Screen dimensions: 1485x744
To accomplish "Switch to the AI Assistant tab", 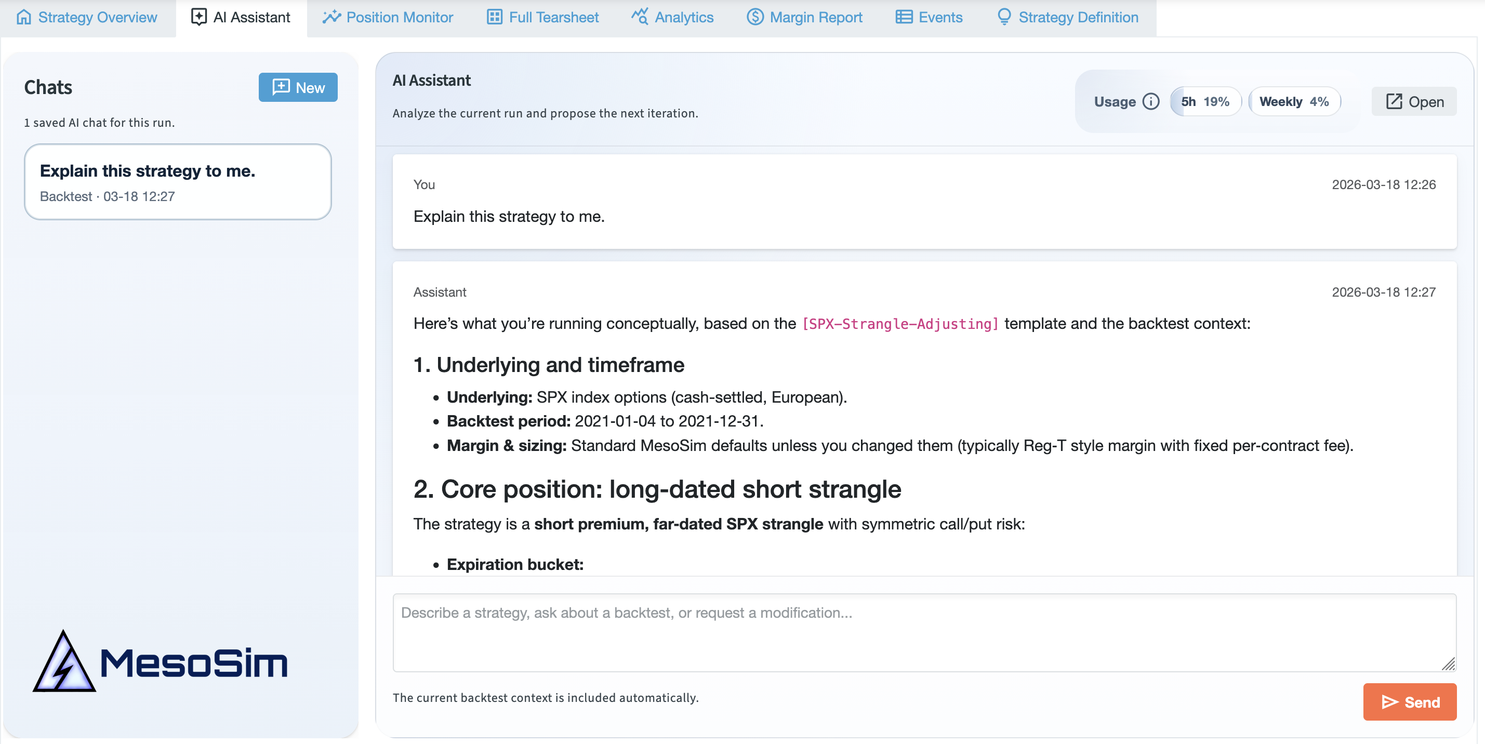I will (241, 17).
